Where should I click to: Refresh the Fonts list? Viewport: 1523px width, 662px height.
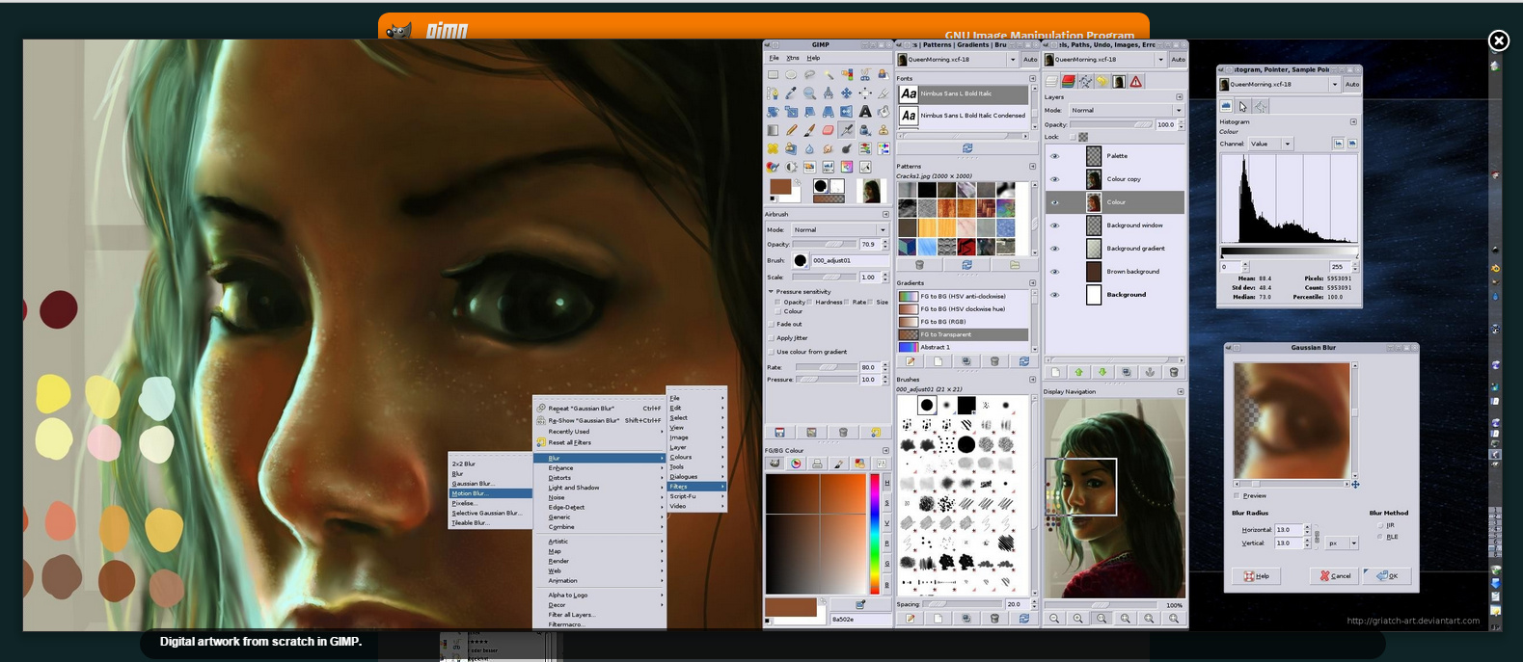coord(967,148)
